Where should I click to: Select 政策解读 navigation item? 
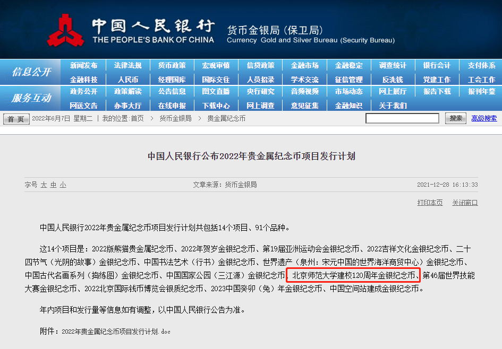[127, 91]
